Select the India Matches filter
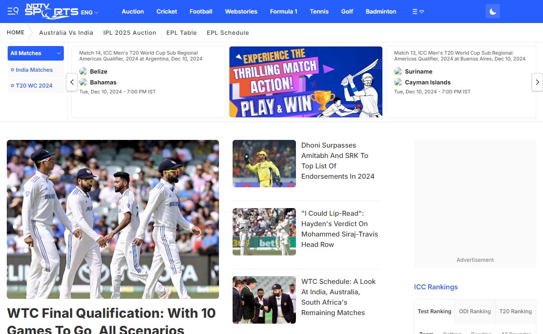 click(34, 70)
